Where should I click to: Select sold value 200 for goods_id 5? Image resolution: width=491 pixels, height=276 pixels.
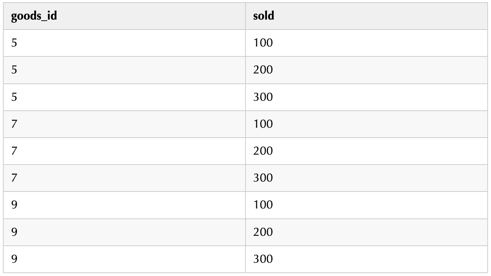point(263,70)
